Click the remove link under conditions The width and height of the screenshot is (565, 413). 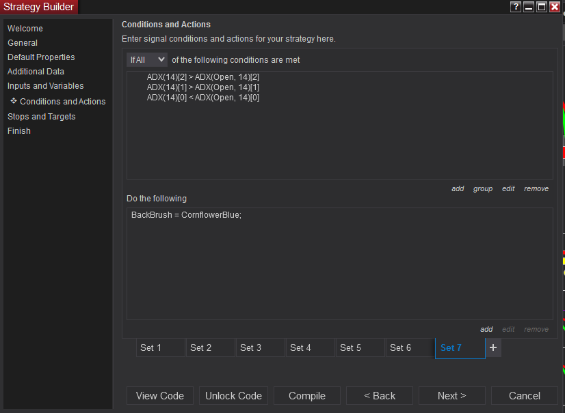536,188
